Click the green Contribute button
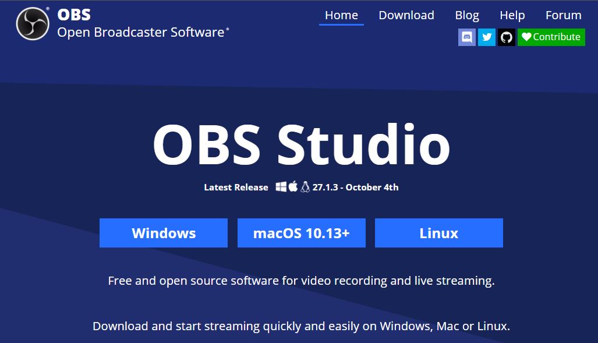This screenshot has width=598, height=343. click(x=551, y=37)
